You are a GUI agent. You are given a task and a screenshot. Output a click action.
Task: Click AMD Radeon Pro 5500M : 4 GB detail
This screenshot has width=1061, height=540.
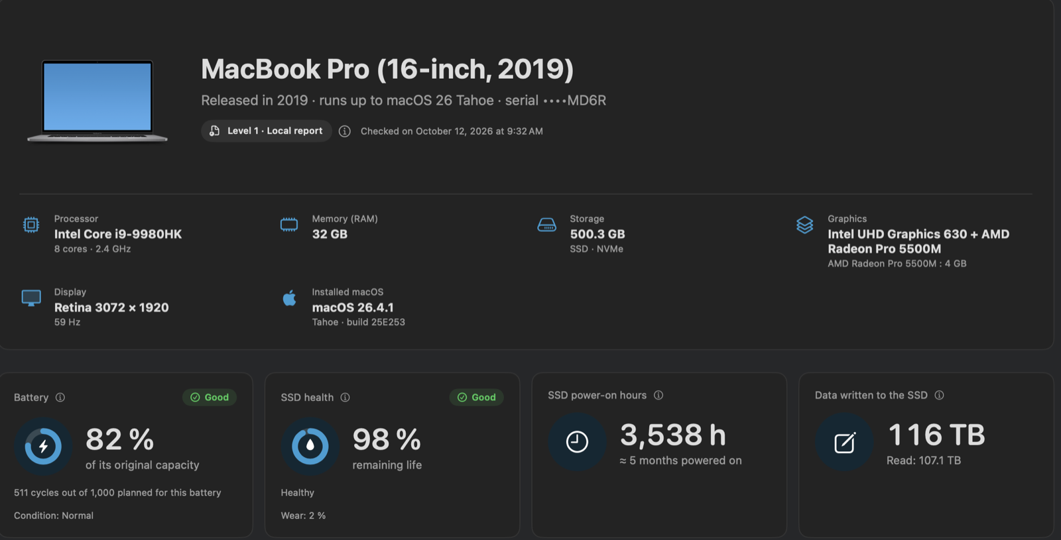897,264
